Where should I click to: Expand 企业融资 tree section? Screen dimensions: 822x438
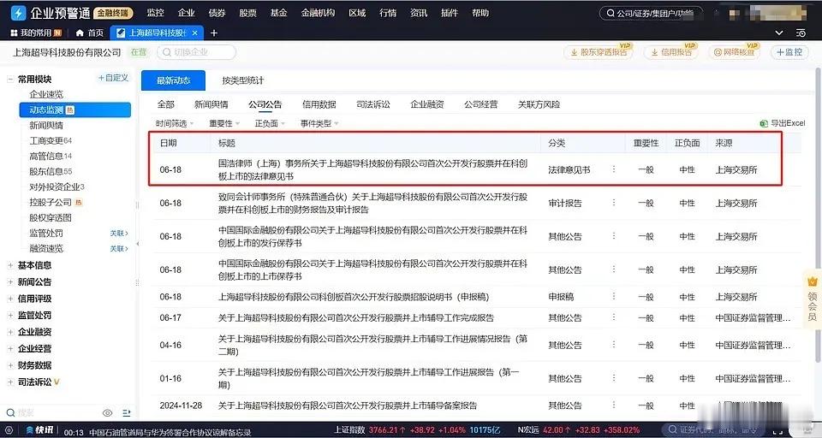point(10,332)
